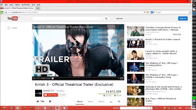
Task: Switch to the About tab
Action: [x=80, y=101]
